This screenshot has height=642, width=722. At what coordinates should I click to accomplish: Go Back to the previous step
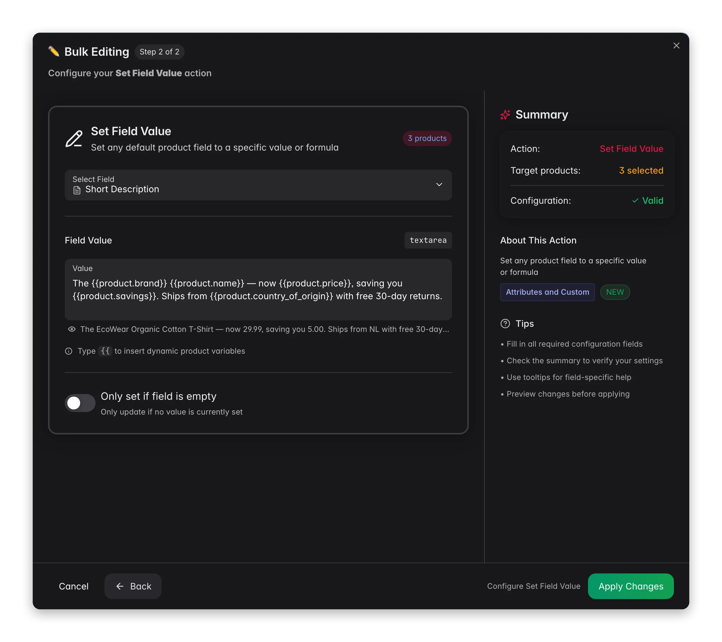133,586
